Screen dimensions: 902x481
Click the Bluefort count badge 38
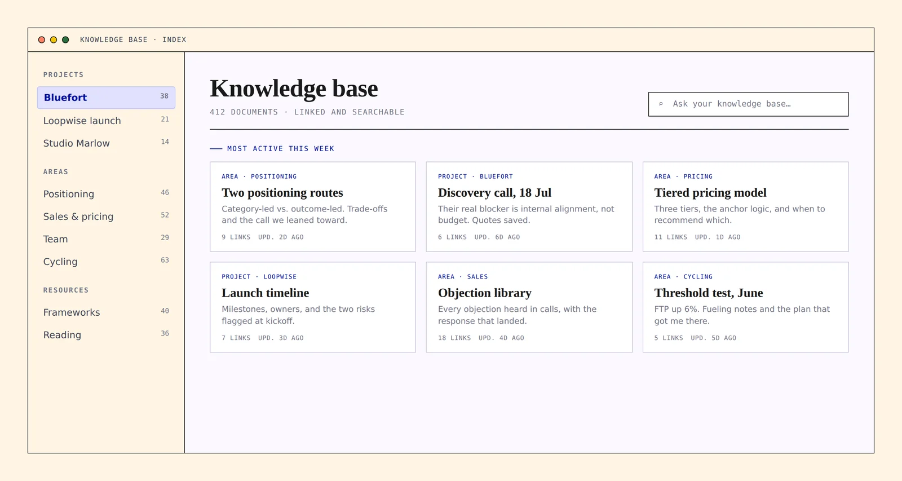coord(164,96)
